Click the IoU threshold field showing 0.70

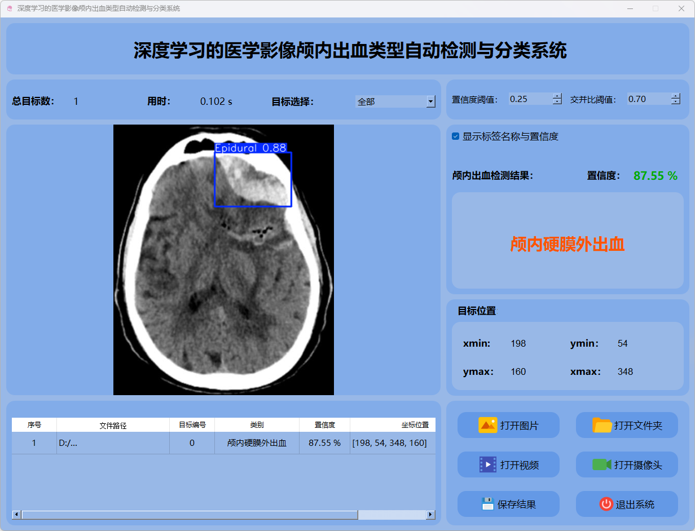click(x=649, y=99)
